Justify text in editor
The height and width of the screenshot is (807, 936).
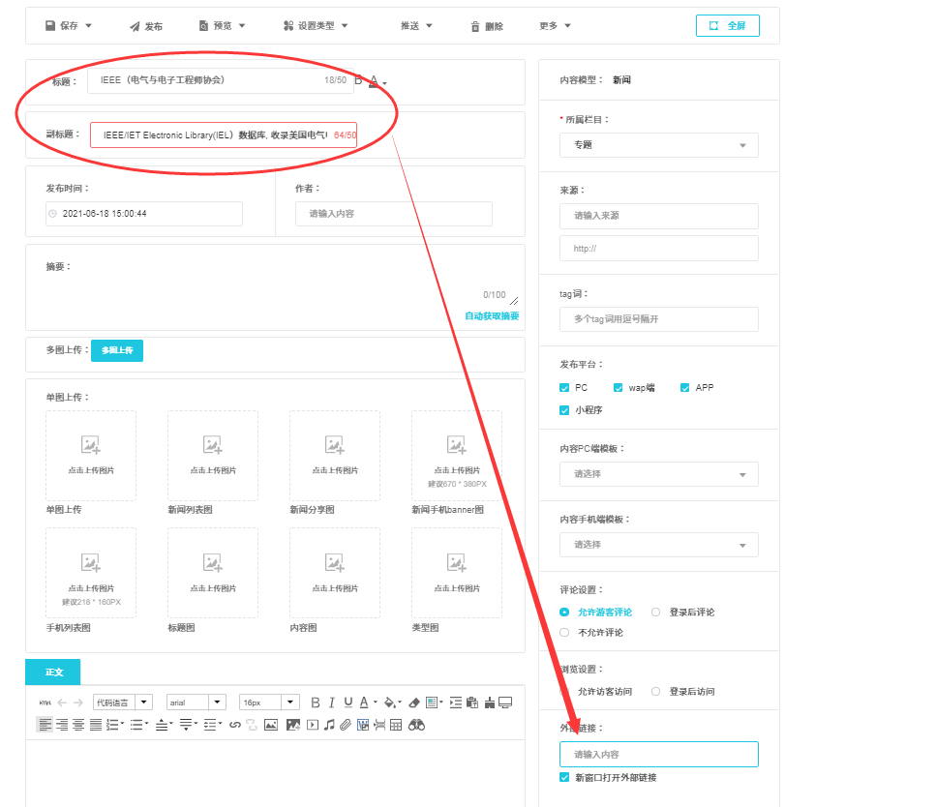coord(96,725)
